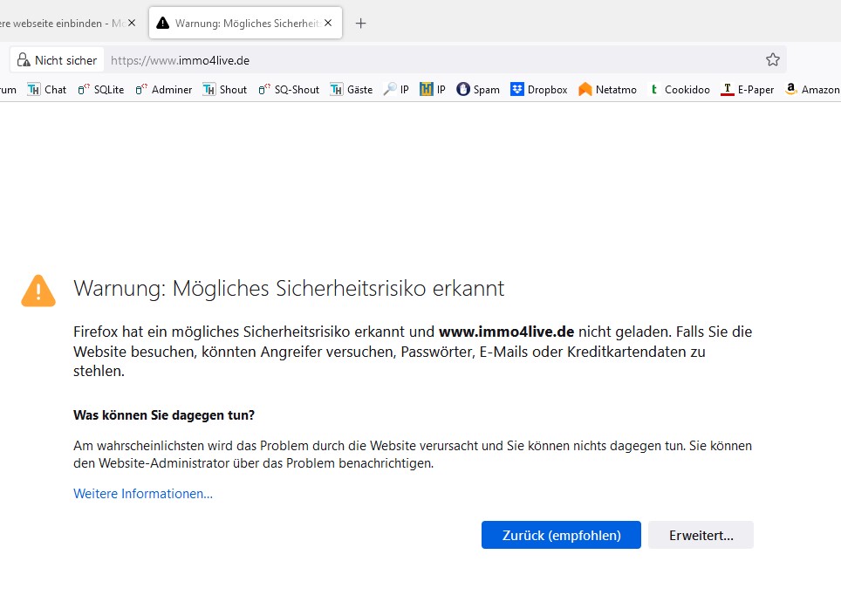Open the SQLite bookmark
The height and width of the screenshot is (616, 841).
pos(101,89)
